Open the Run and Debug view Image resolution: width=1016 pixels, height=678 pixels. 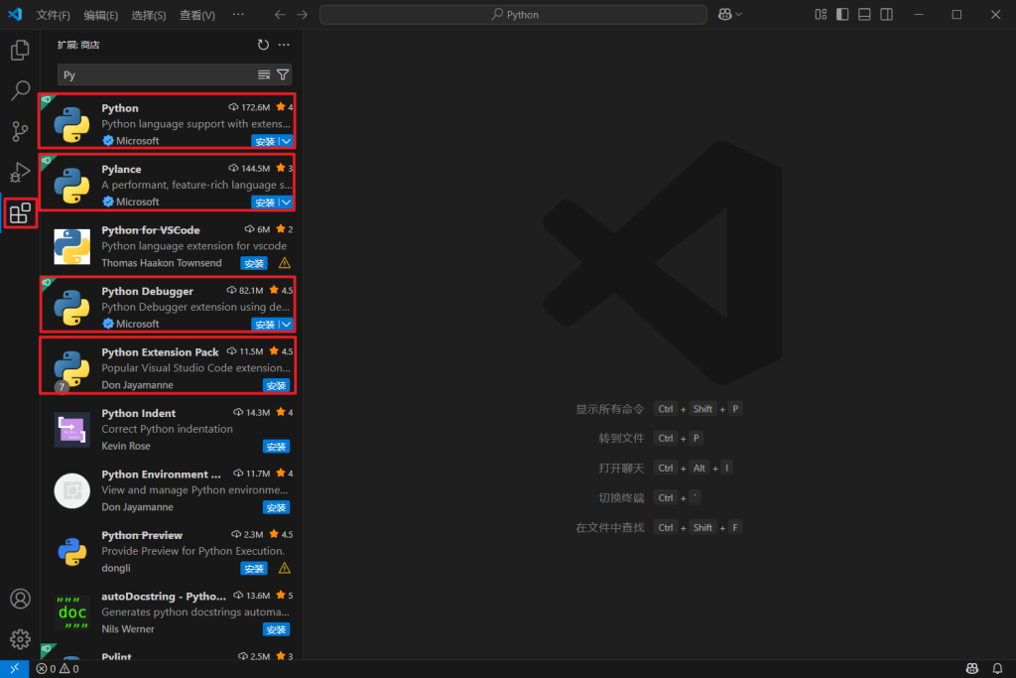[x=20, y=173]
